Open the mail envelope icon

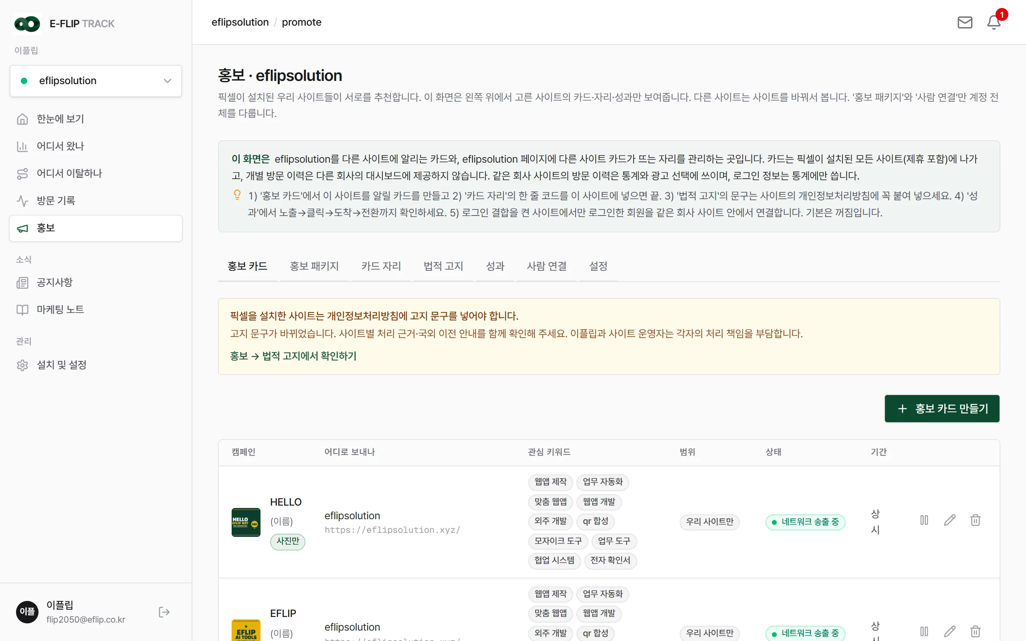click(x=965, y=22)
